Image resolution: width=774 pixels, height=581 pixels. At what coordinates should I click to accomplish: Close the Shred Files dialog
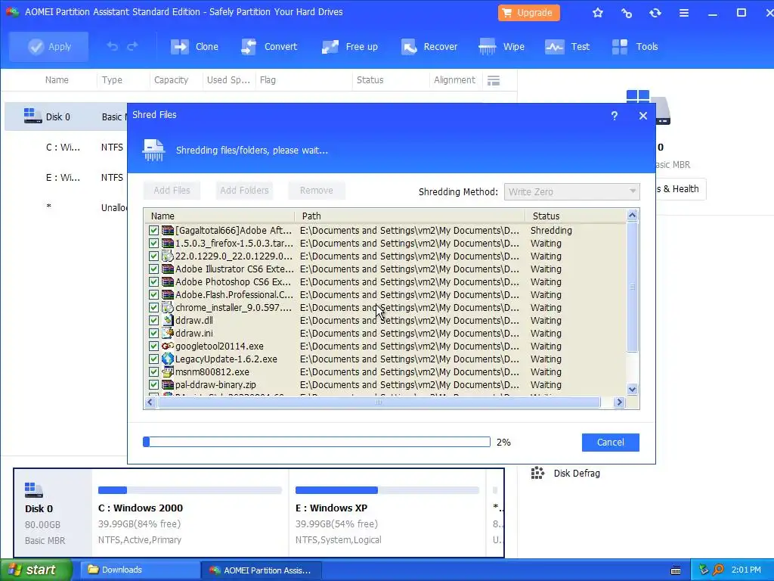pyautogui.click(x=642, y=116)
